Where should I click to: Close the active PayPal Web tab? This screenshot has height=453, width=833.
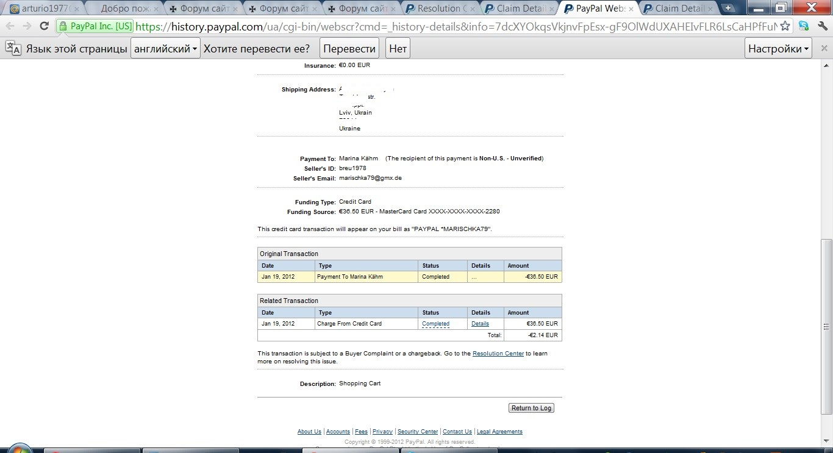[x=631, y=9]
